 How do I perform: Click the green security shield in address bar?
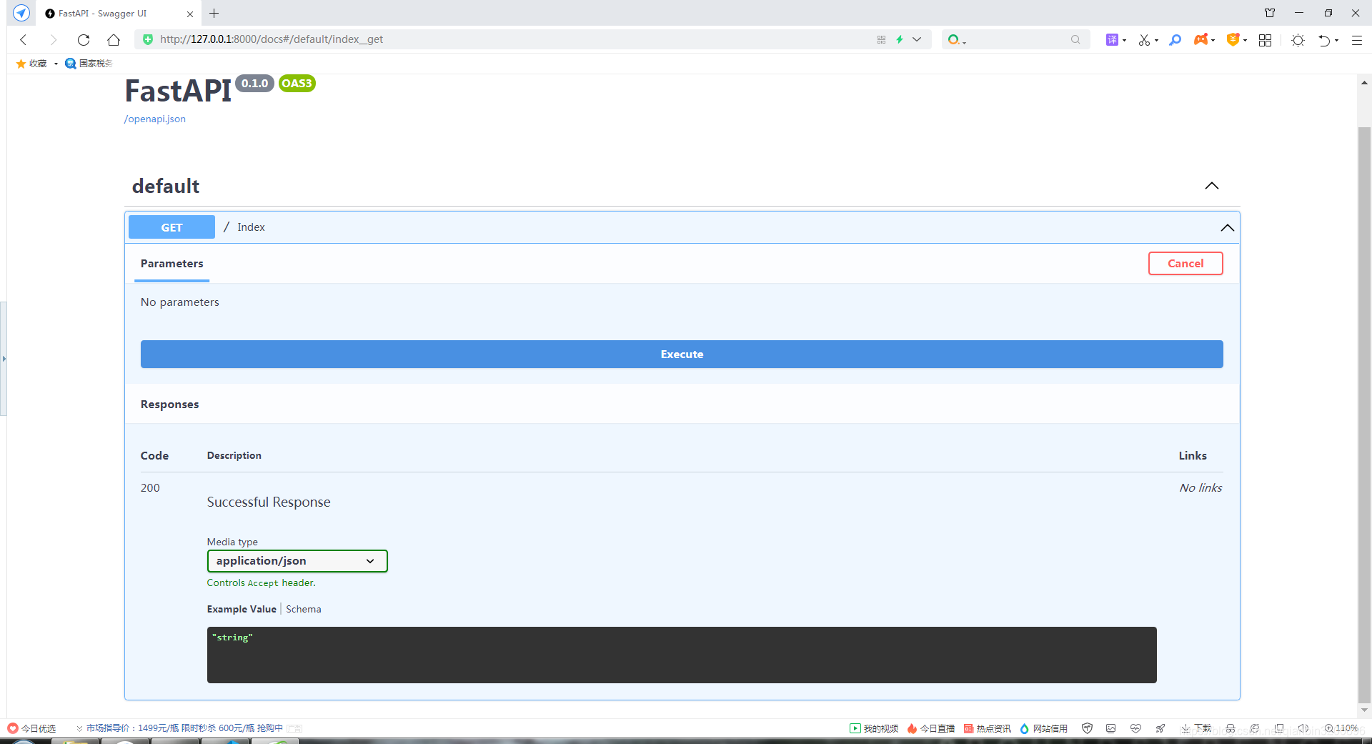148,39
